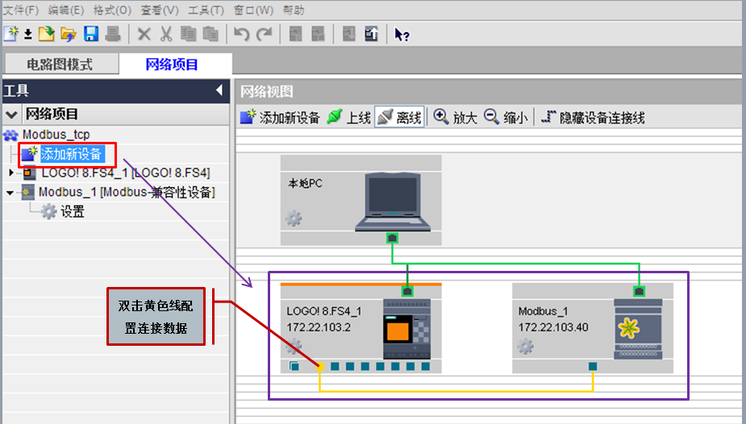Click the print toolbar icon
This screenshot has height=424, width=746.
pyautogui.click(x=113, y=34)
